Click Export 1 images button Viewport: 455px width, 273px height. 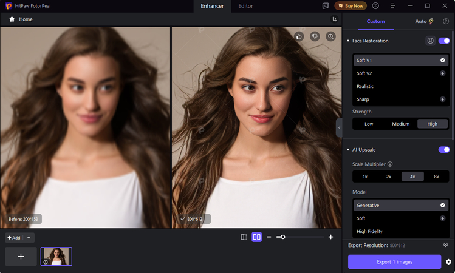click(395, 262)
